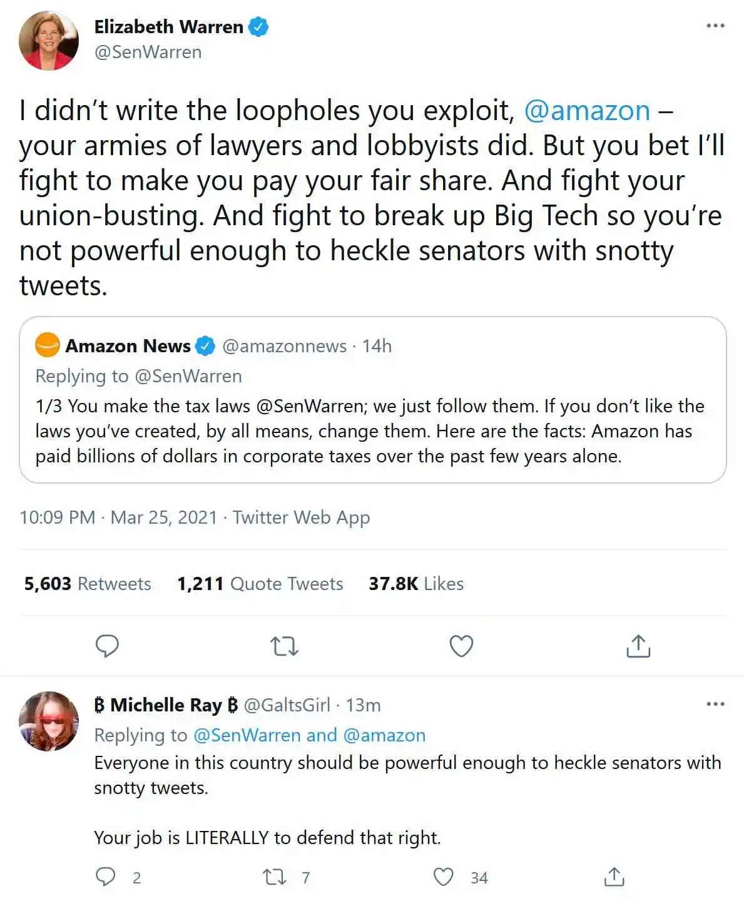
Task: Open more options on Warren's tweet
Action: pyautogui.click(x=715, y=26)
